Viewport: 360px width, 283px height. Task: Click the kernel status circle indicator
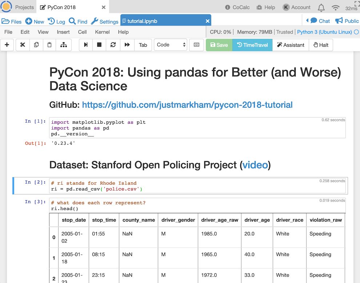pyautogui.click(x=356, y=32)
